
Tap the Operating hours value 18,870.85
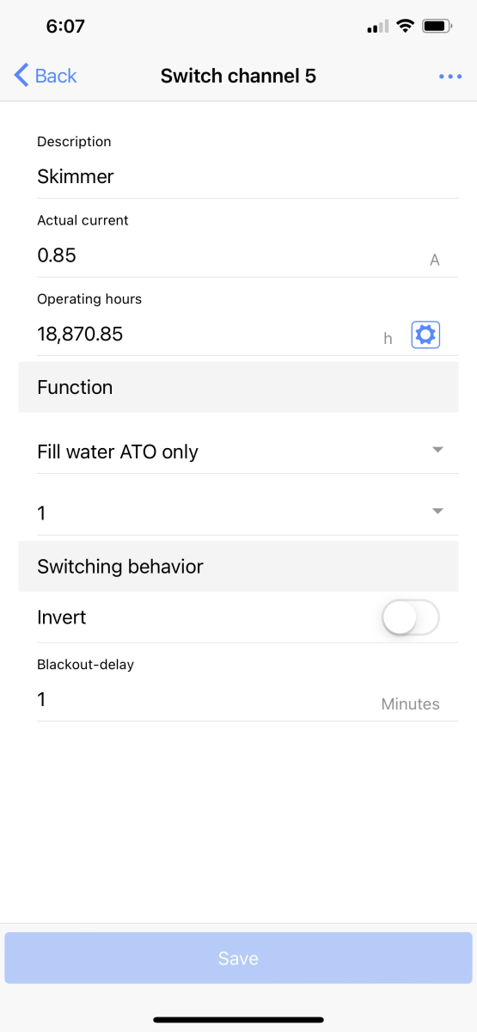click(x=80, y=335)
